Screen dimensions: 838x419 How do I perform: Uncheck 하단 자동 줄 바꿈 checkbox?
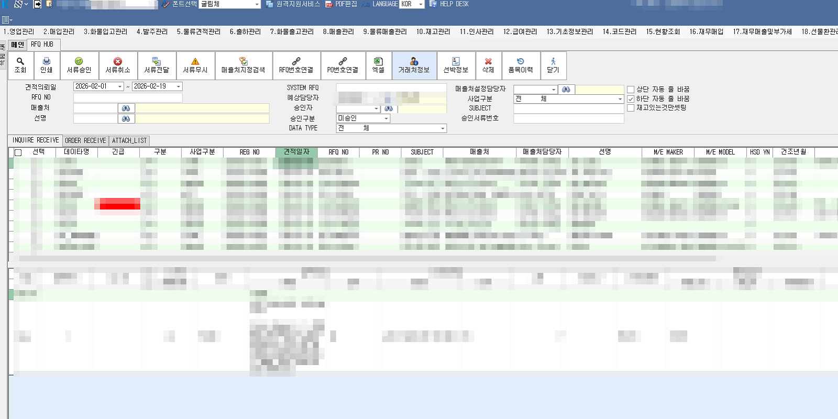click(631, 99)
